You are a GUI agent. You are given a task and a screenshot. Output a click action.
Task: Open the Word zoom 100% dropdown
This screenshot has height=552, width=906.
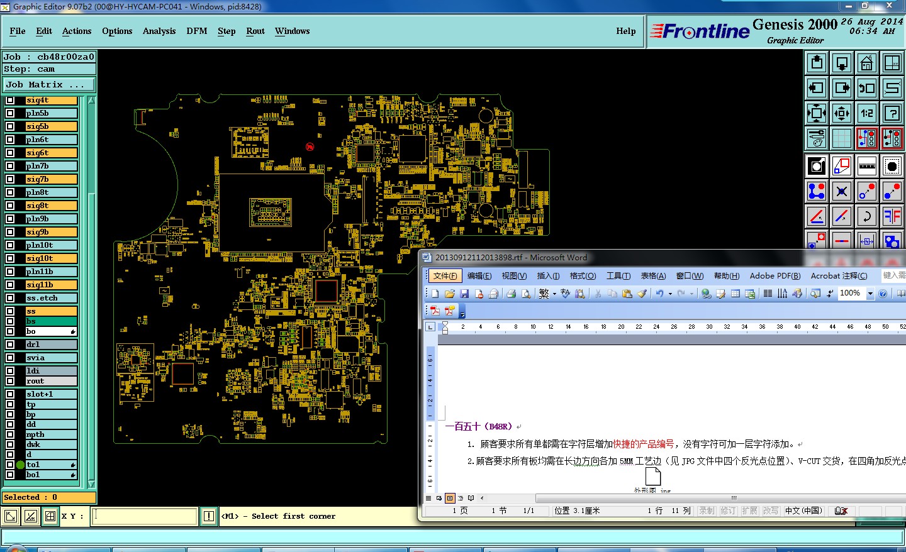(870, 294)
